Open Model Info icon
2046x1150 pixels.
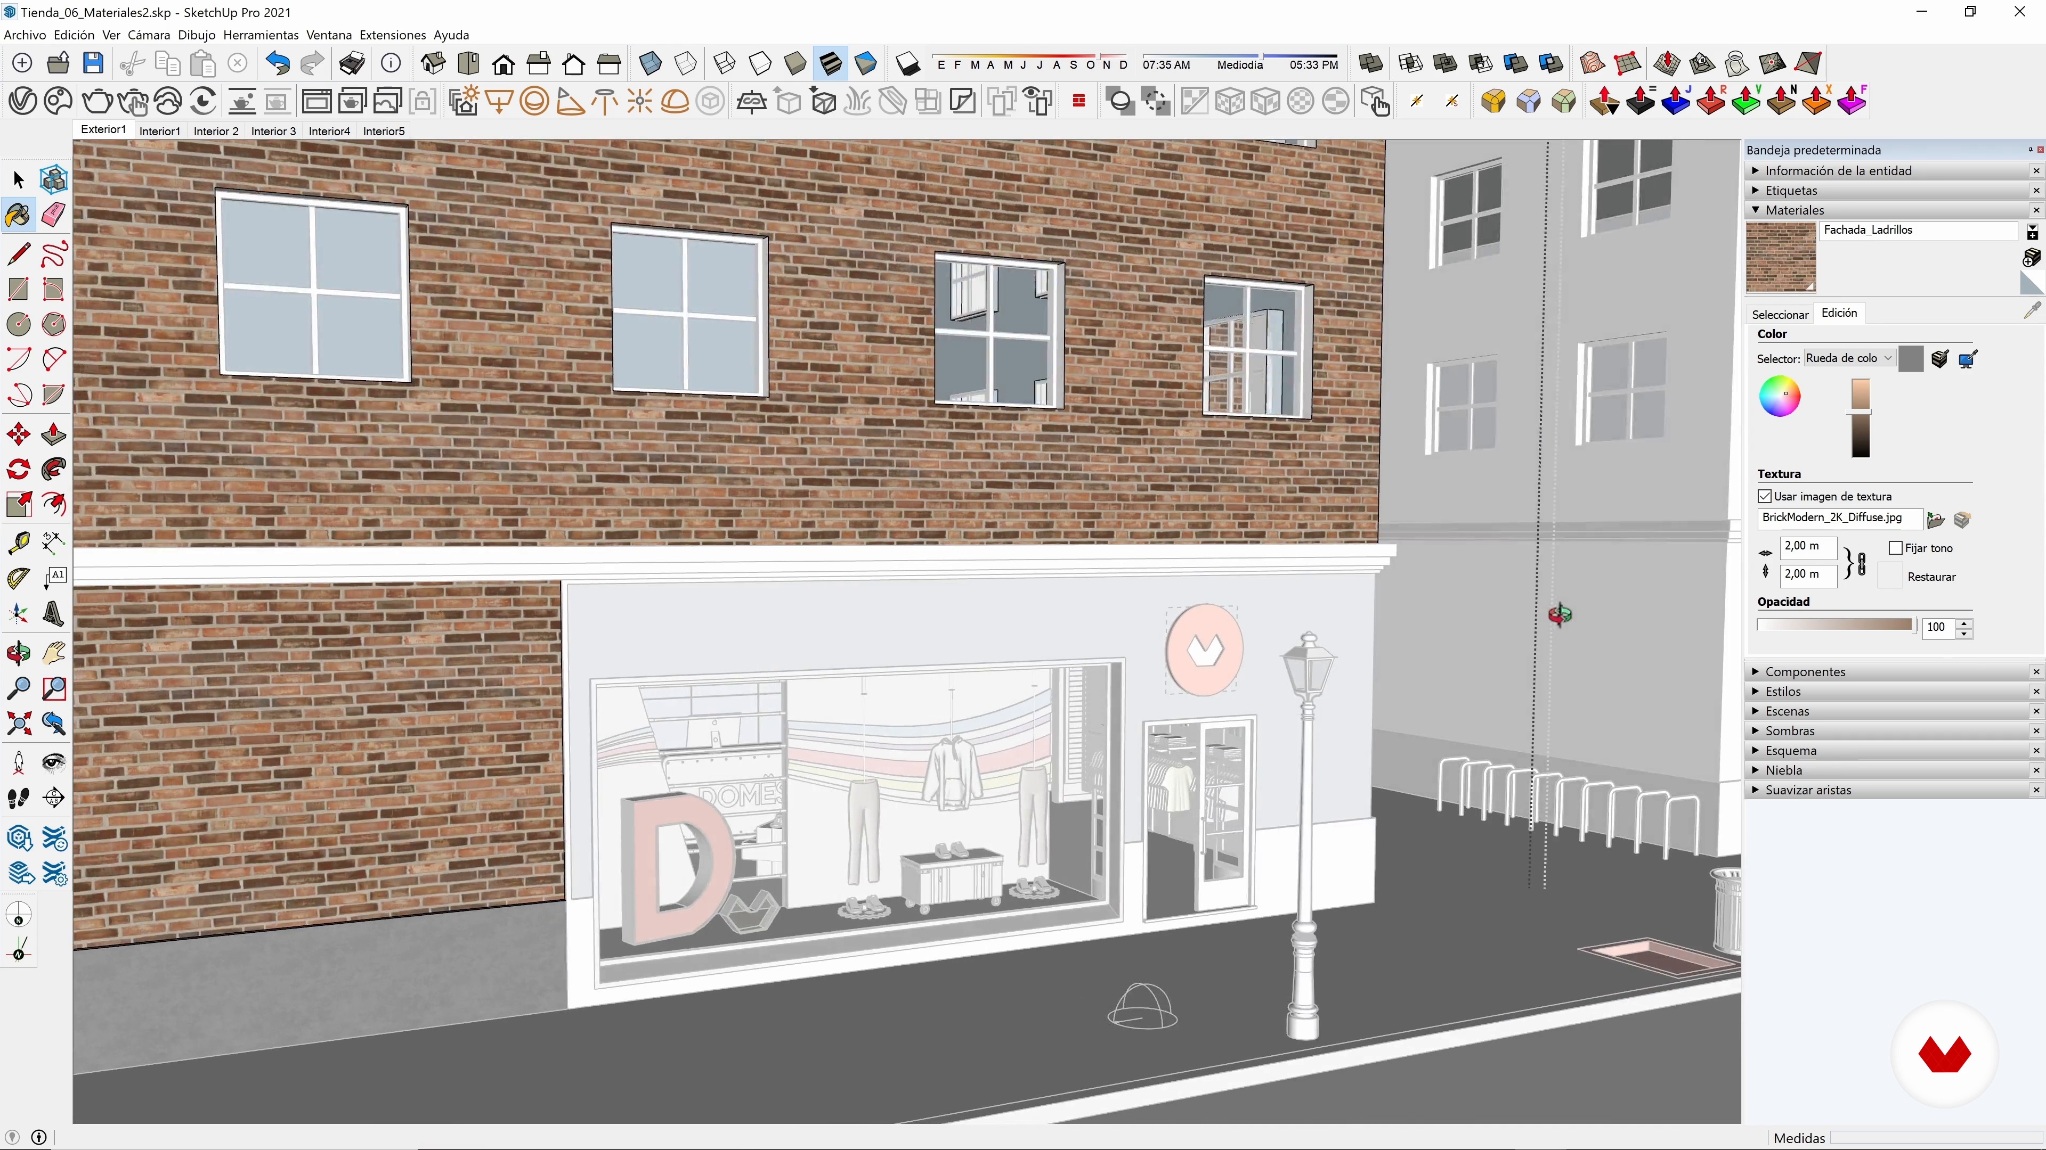click(391, 63)
